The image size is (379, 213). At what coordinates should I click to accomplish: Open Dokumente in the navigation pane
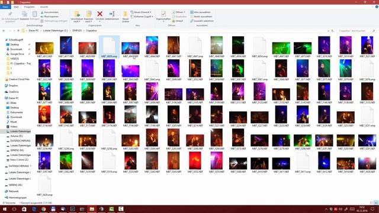17,112
